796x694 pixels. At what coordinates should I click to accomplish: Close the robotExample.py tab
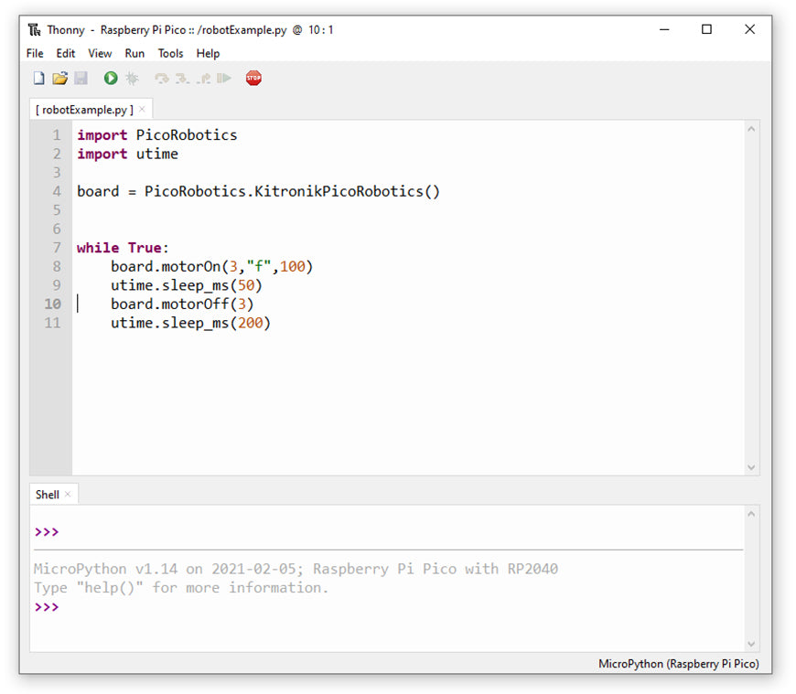142,110
